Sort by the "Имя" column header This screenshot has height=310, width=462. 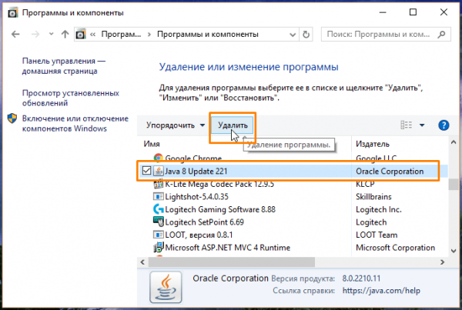pyautogui.click(x=152, y=144)
